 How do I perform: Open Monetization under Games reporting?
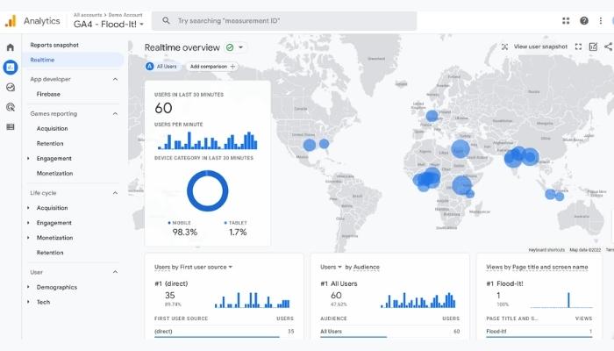pos(54,173)
